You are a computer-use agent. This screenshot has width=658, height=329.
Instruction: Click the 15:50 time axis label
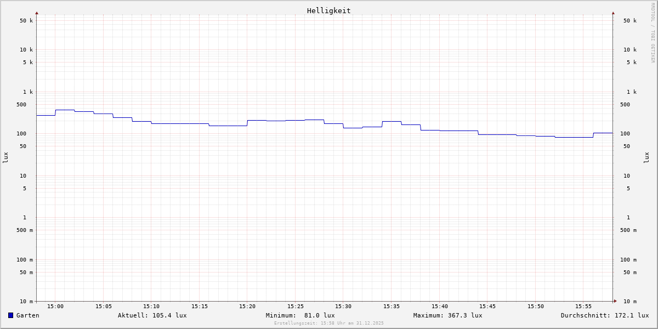coord(536,307)
